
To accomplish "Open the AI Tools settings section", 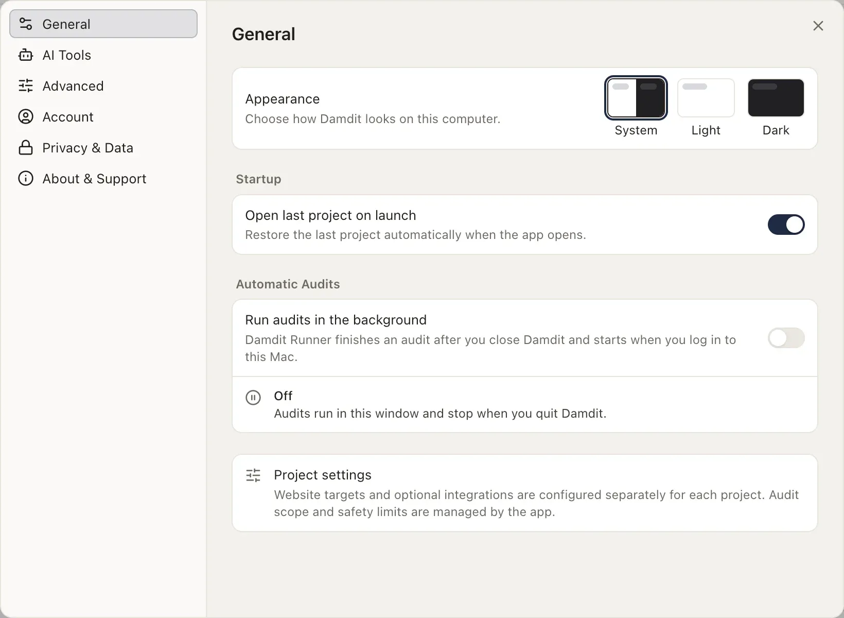I will pos(103,55).
